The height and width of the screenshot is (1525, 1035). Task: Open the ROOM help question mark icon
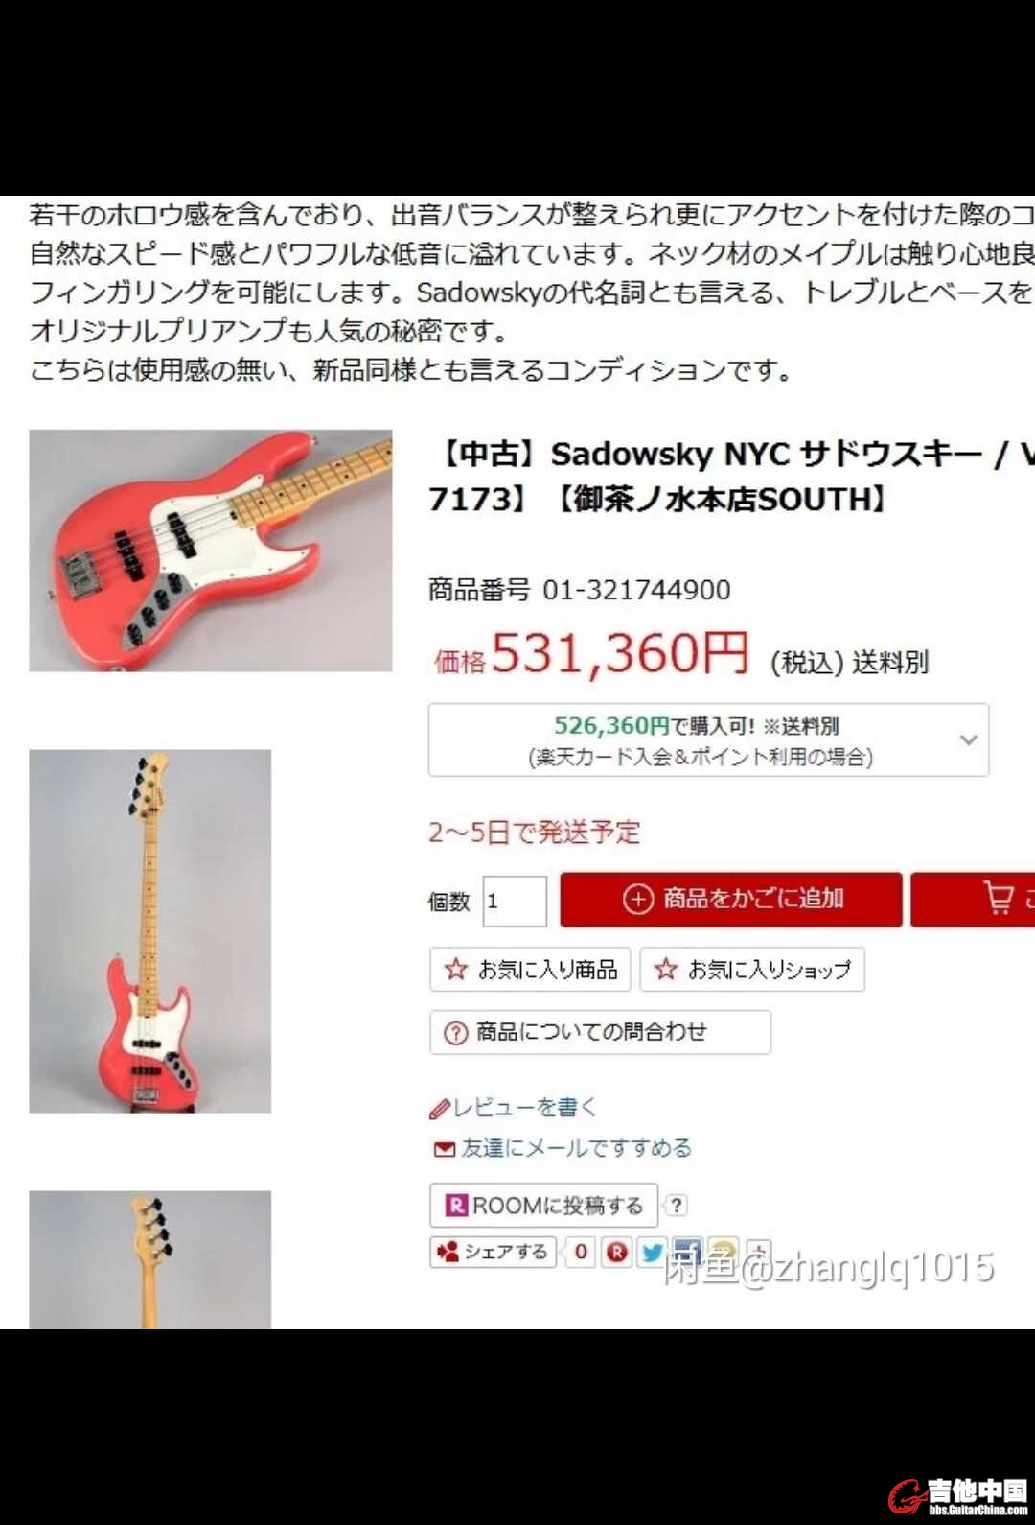[676, 1206]
